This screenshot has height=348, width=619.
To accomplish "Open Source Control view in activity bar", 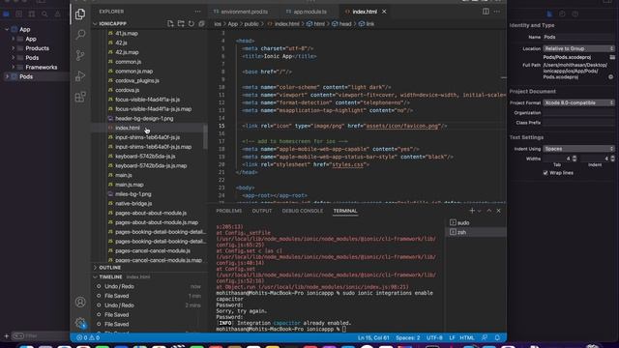I will tap(80, 55).
